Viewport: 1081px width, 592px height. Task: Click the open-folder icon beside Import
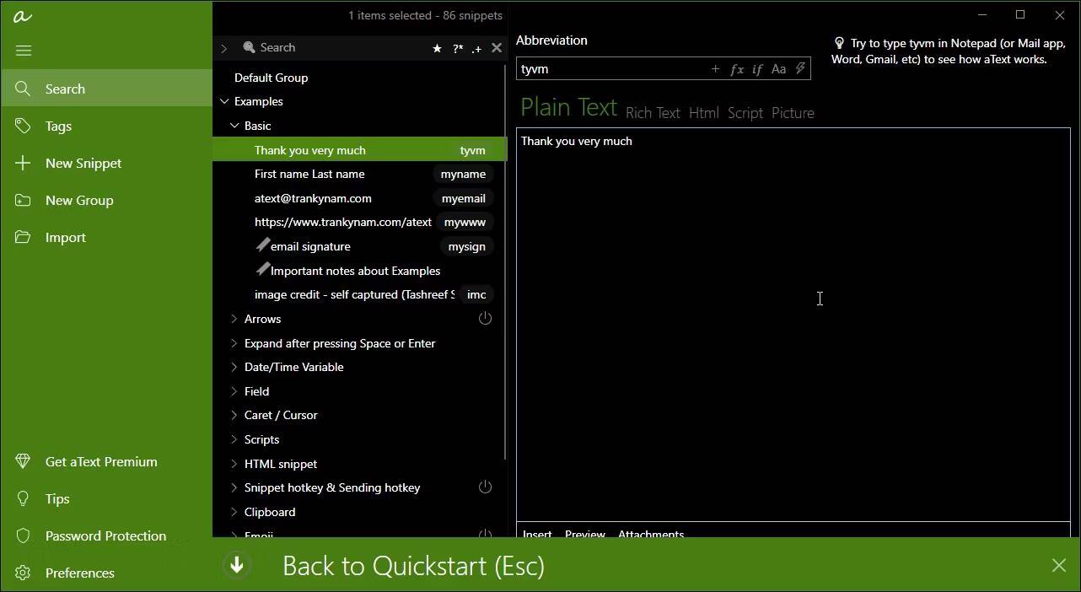coord(23,237)
